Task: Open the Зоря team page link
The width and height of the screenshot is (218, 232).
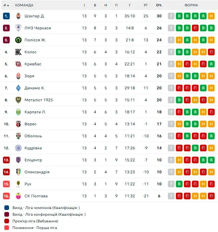Action: [x=29, y=76]
